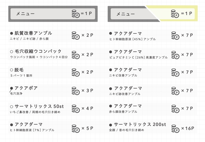Click the coin icon next to 毛穴収縮ウコンパック
This screenshot has height=142, width=205.
coord(76,54)
